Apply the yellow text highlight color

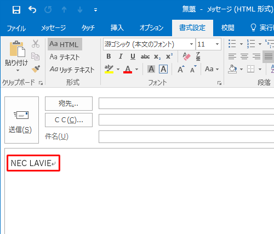click(x=109, y=69)
